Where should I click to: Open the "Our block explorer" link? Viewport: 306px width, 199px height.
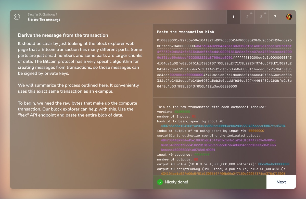coord(61,109)
